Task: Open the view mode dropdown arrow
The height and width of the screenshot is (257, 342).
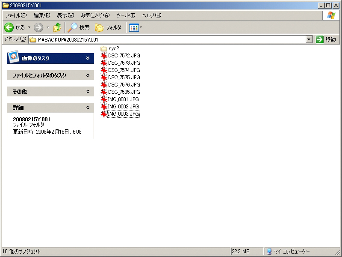Action: click(x=141, y=27)
